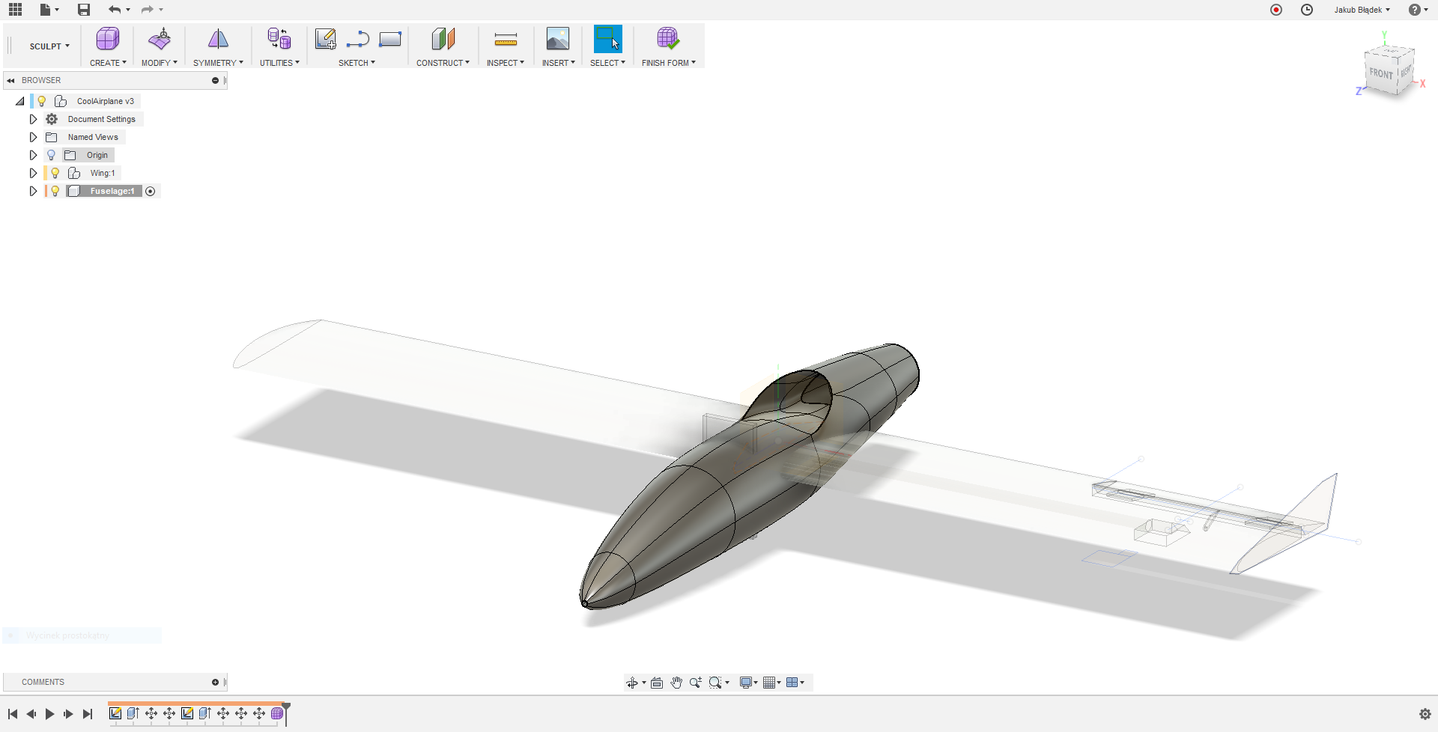
Task: Click the Finish Form icon
Action: click(x=668, y=39)
